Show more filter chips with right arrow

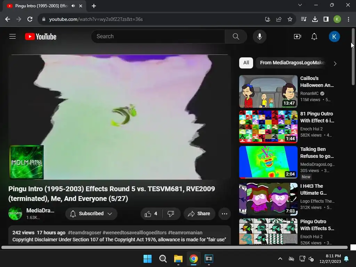[335, 64]
